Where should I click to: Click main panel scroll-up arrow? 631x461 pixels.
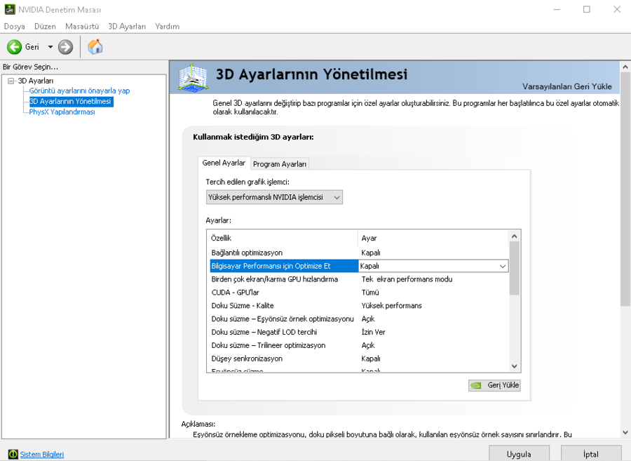[625, 67]
